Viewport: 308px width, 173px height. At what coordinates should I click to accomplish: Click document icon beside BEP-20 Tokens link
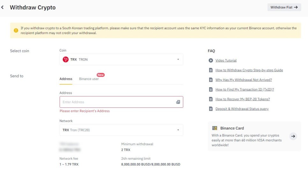click(210, 99)
